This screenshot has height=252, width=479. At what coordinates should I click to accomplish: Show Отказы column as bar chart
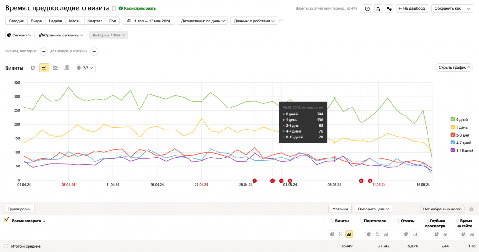(x=414, y=234)
